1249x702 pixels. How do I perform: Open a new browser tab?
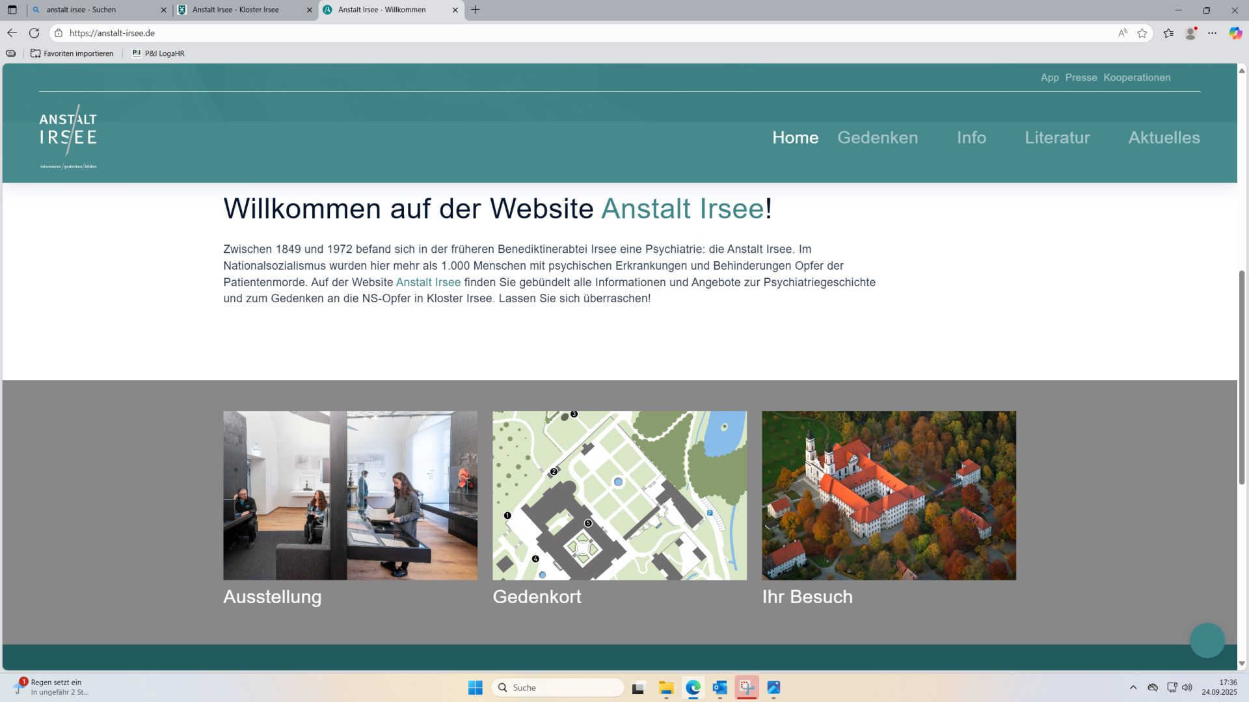click(x=476, y=10)
